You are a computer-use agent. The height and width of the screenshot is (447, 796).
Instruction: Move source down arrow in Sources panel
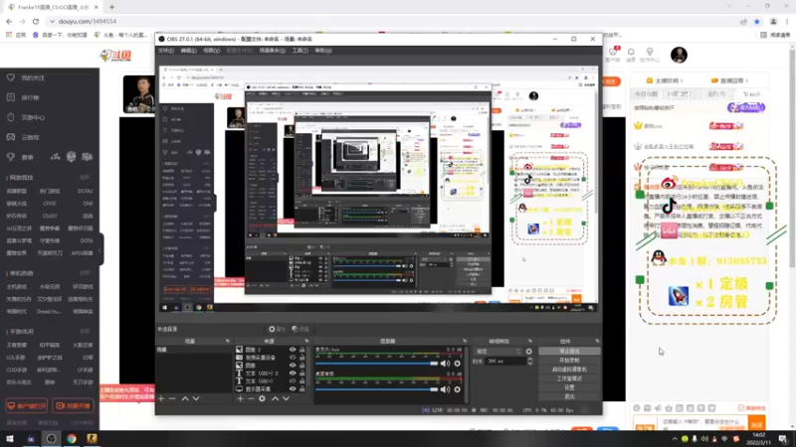[x=286, y=399]
